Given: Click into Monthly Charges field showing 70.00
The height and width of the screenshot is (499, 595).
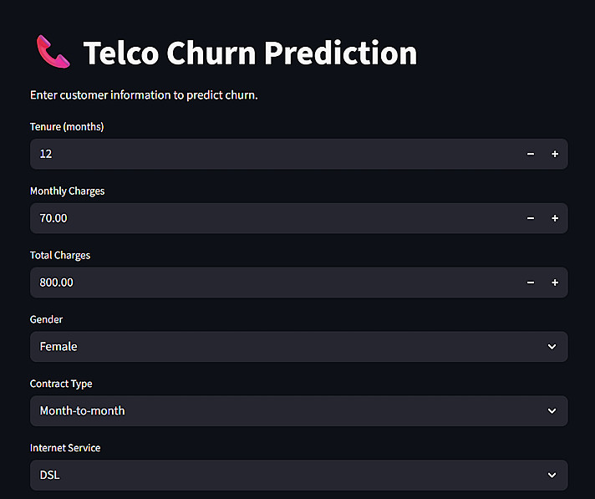Looking at the screenshot, I should (267, 218).
